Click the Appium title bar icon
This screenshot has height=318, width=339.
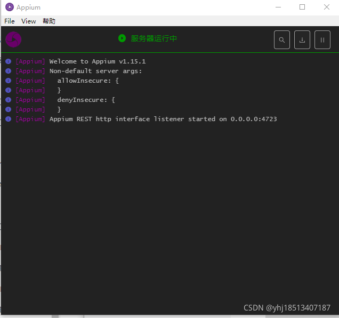tap(10, 7)
